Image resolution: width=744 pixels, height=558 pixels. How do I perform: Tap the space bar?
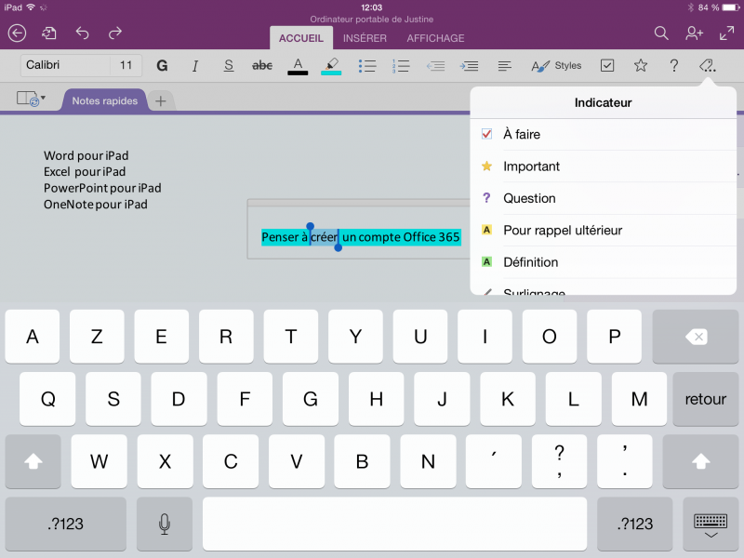[394, 524]
